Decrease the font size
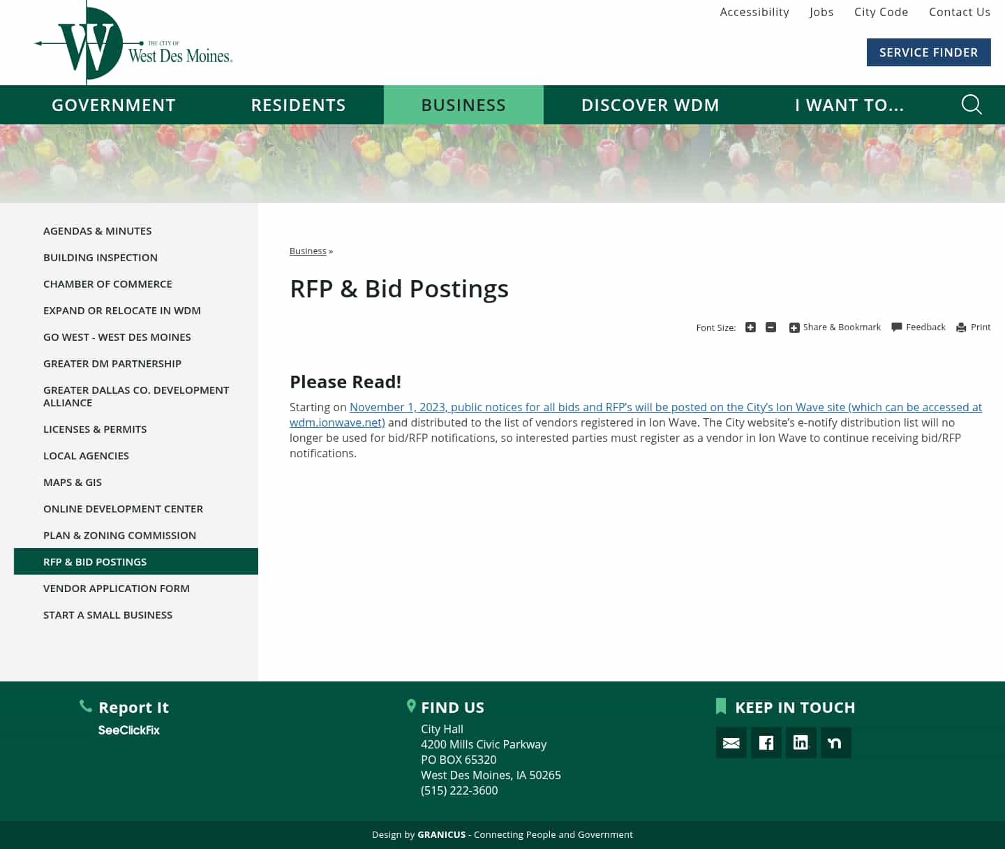The width and height of the screenshot is (1005, 849). tap(770, 327)
